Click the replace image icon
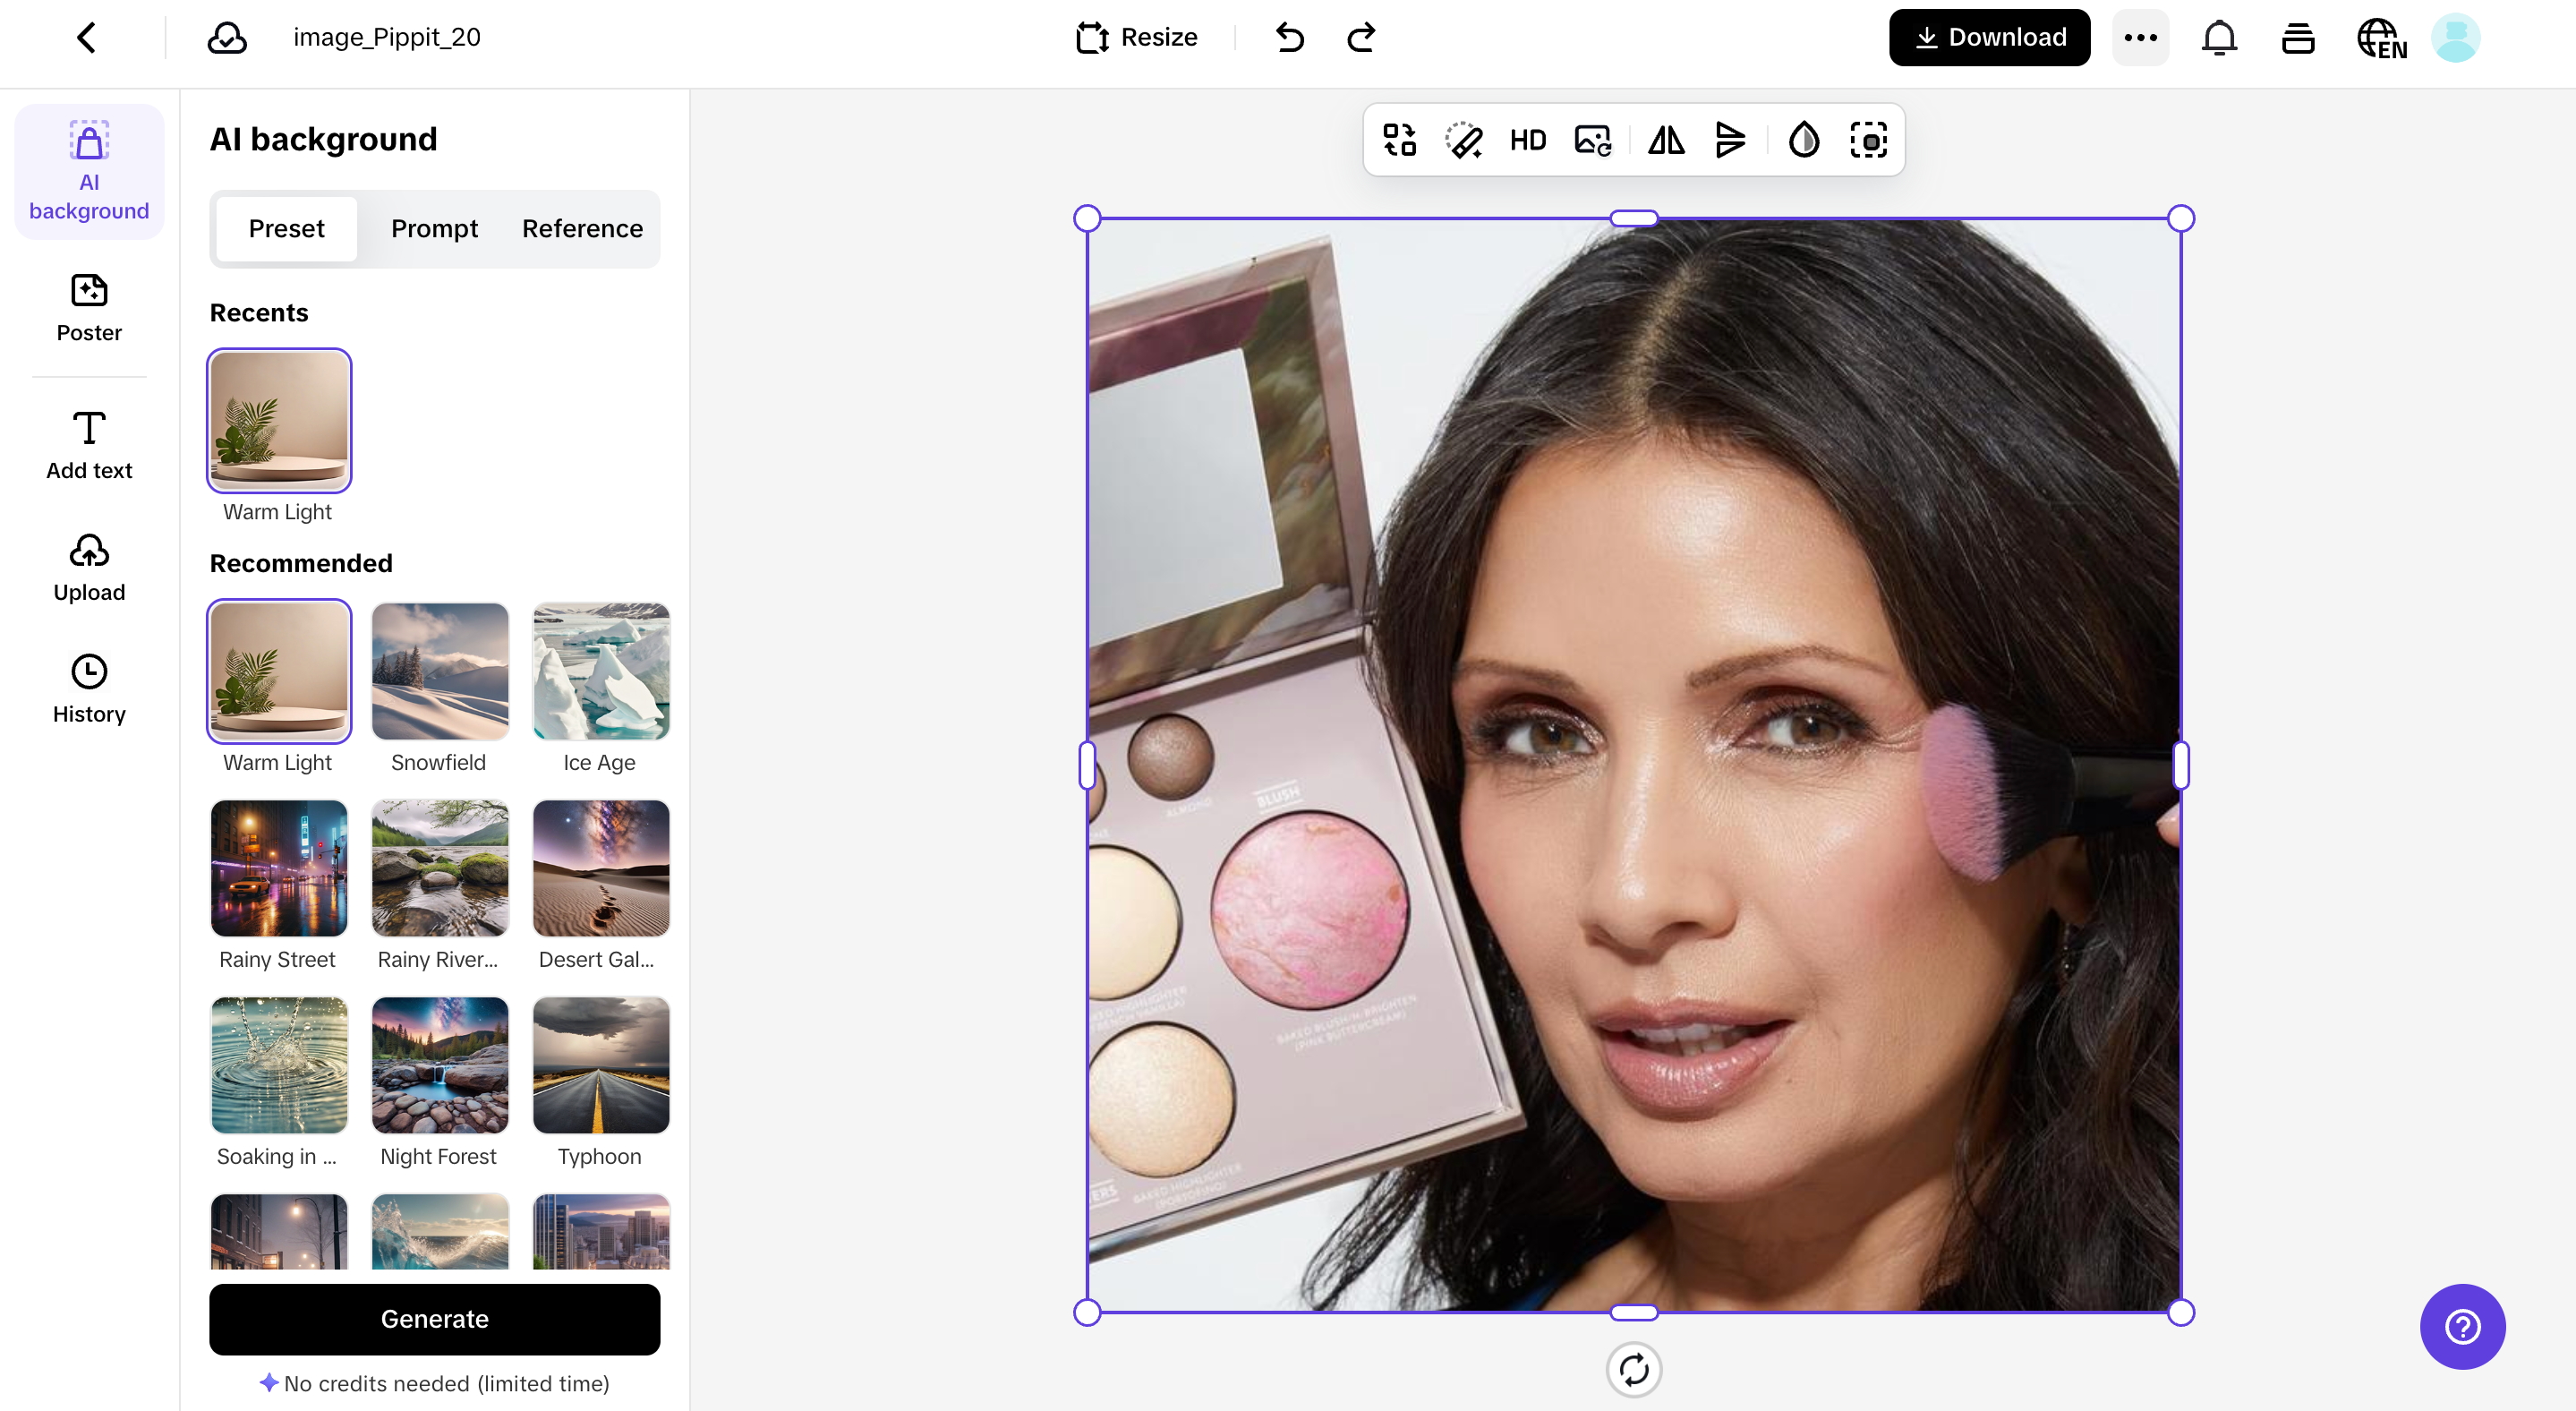The width and height of the screenshot is (2576, 1411). click(1592, 140)
